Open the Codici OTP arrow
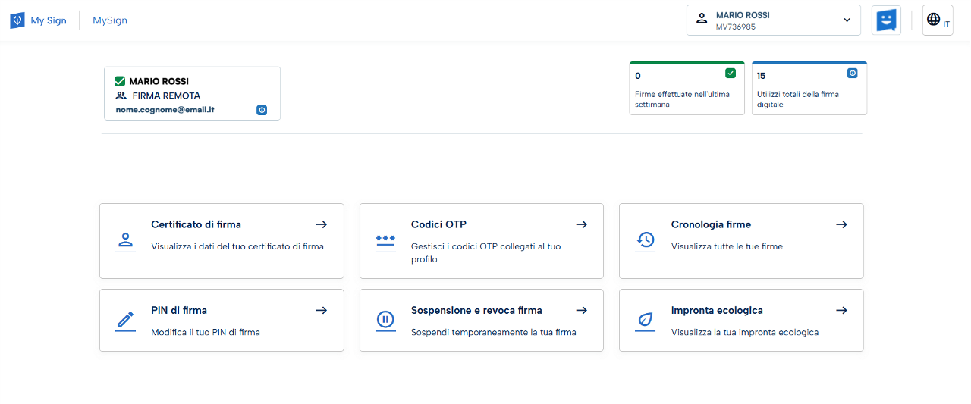Screen dimensions: 971x404 tap(581, 224)
